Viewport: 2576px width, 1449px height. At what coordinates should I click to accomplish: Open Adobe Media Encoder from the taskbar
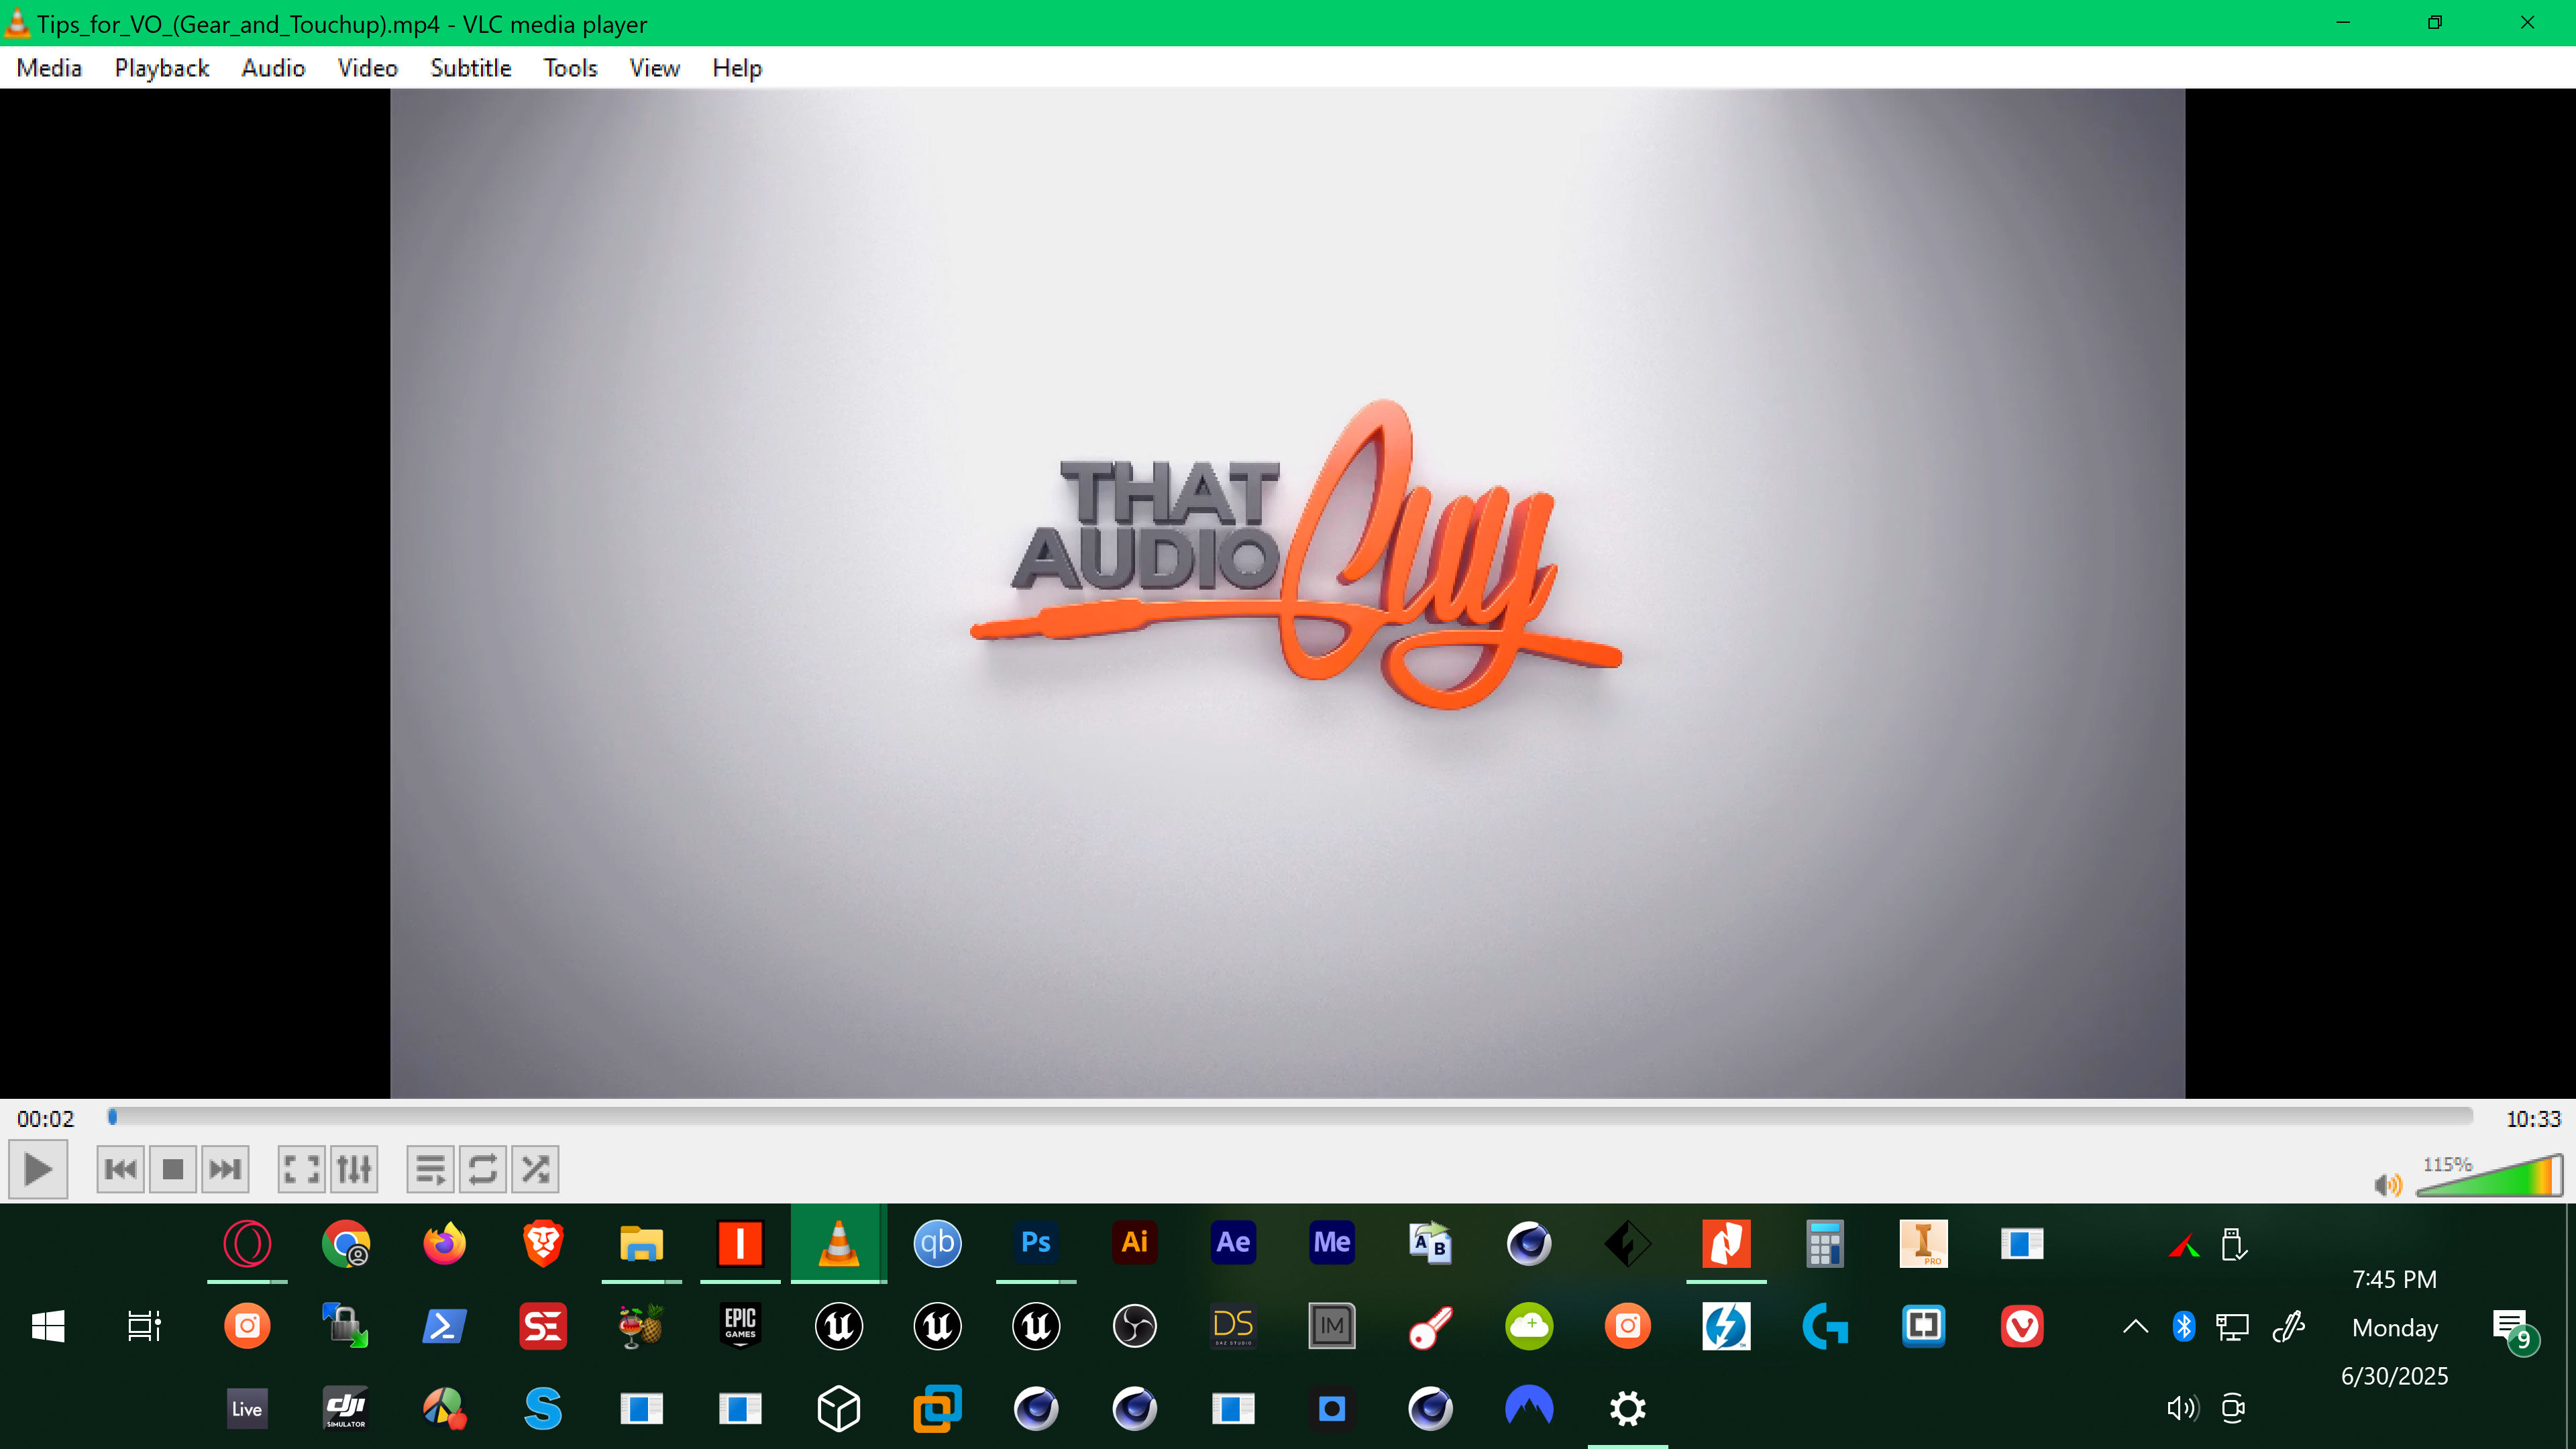coord(1331,1244)
